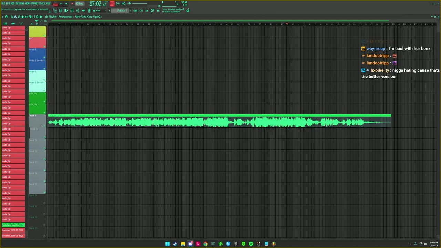Click the 150 tempo field
Viewport: 441px width, 248px height.
(x=80, y=4)
